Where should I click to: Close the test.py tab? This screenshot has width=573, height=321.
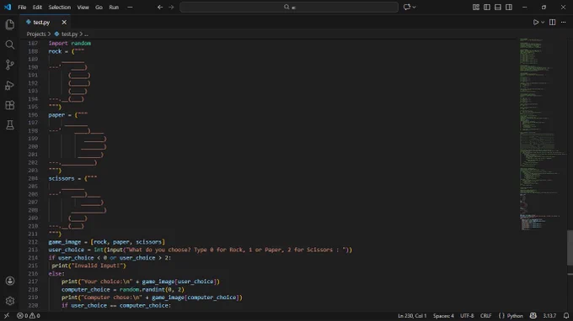[x=64, y=22]
